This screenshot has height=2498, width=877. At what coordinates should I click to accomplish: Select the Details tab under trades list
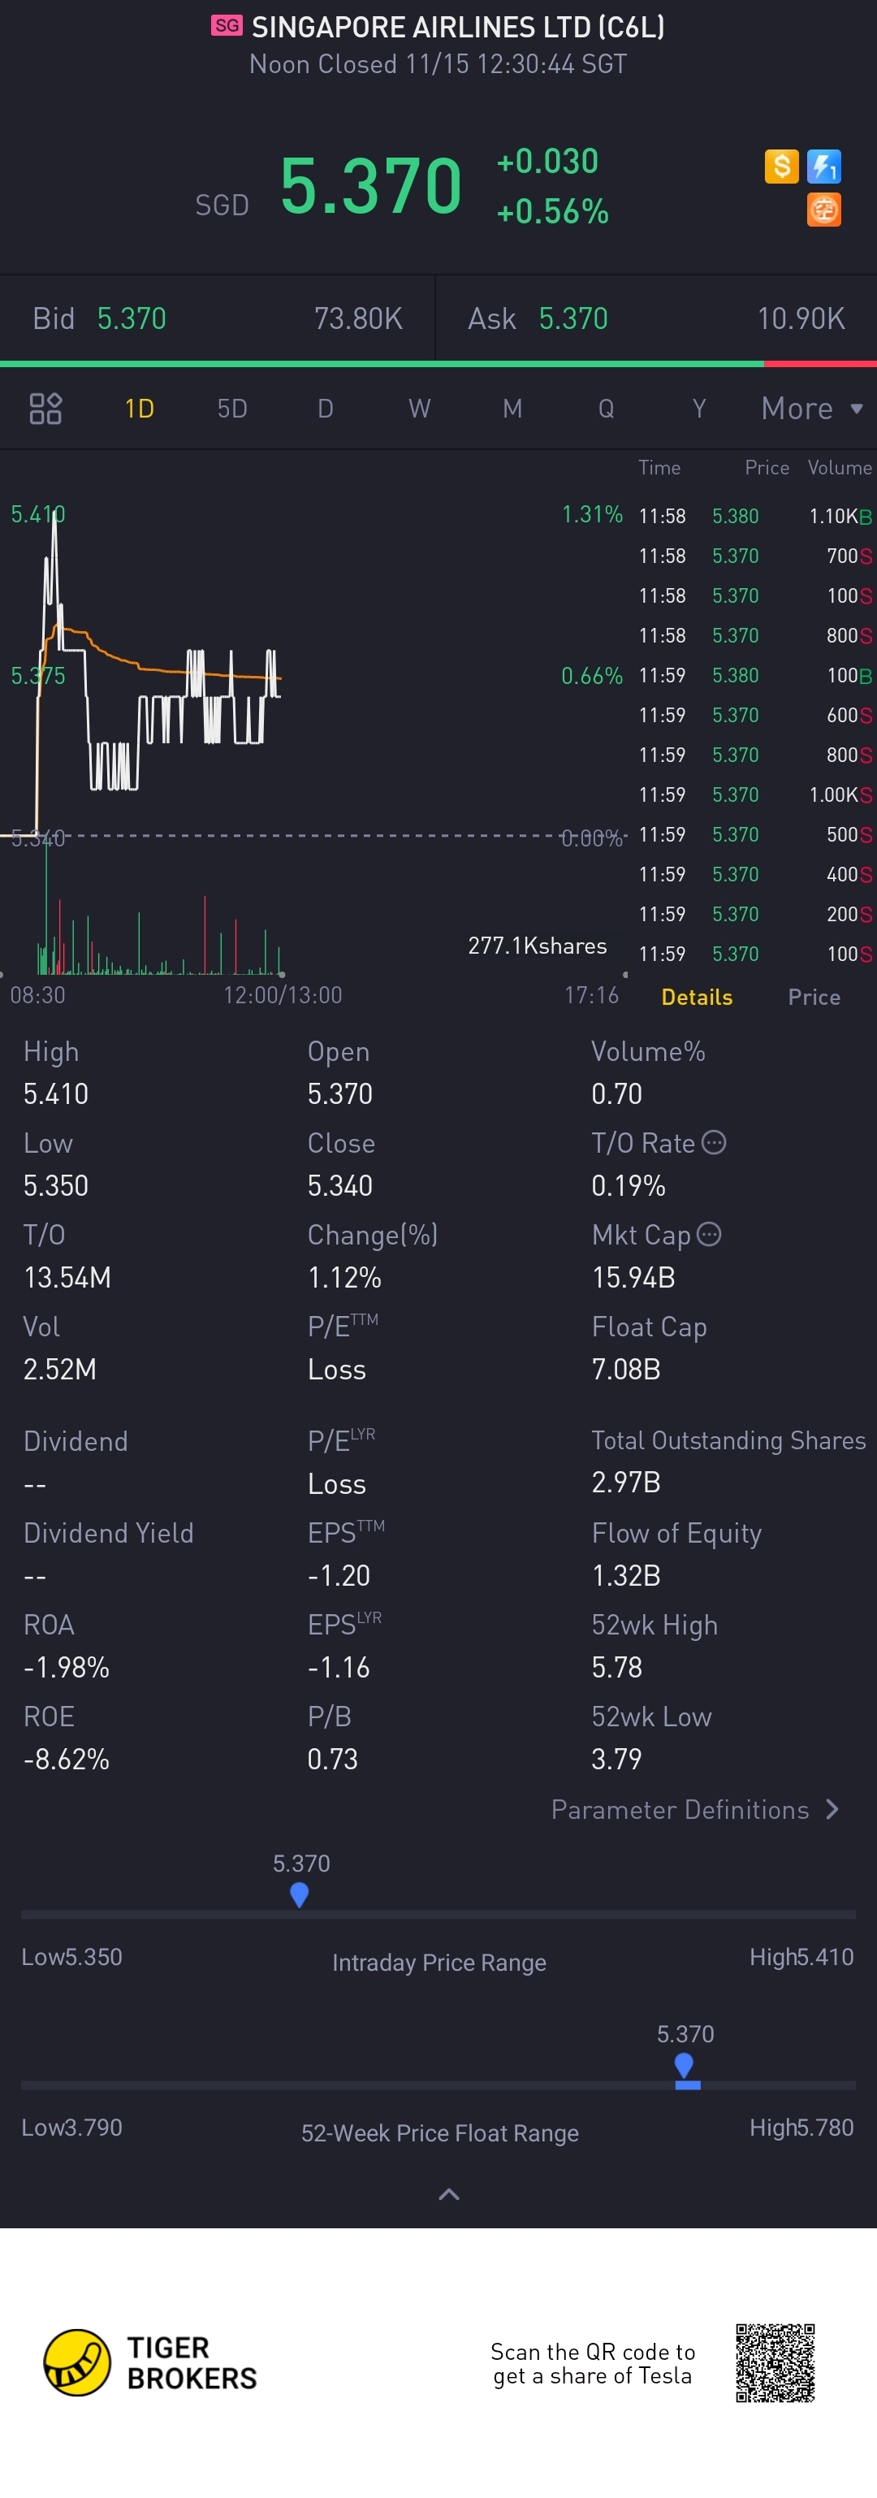point(697,997)
